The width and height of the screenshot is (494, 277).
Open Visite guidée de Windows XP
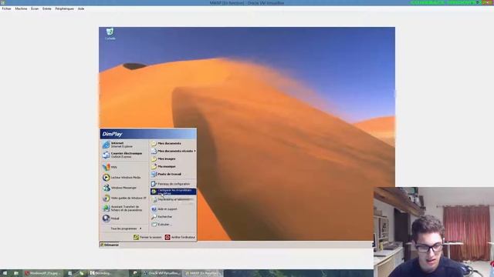coord(125,199)
